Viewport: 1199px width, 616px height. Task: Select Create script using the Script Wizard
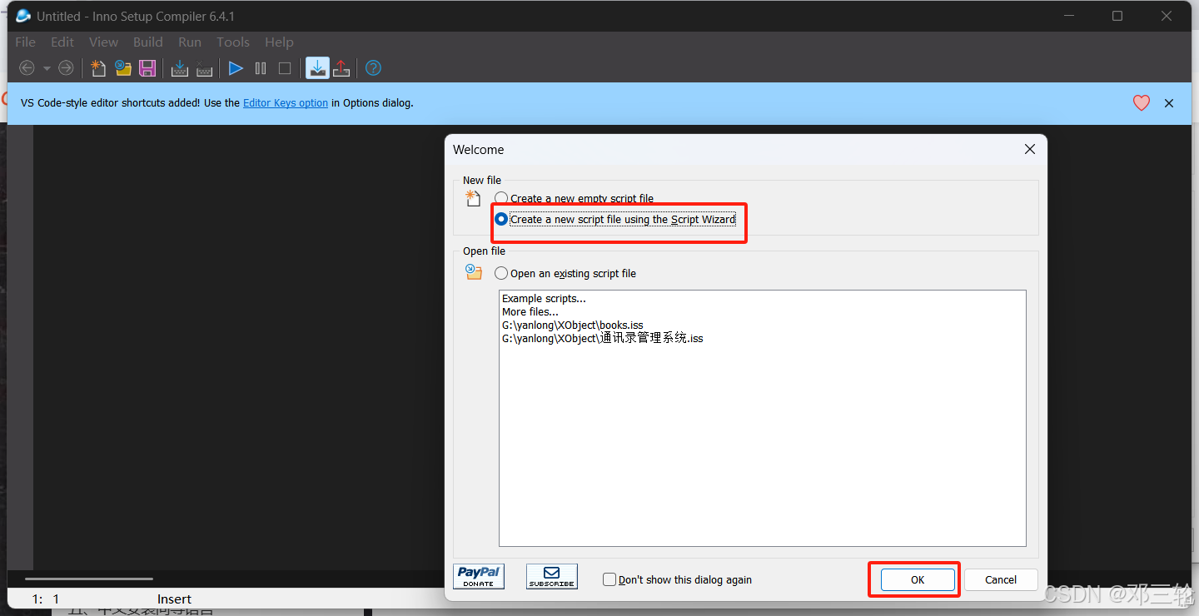(615, 219)
